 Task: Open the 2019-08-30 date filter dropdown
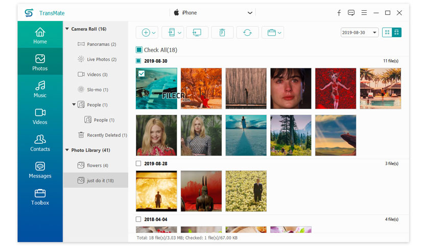coord(360,32)
